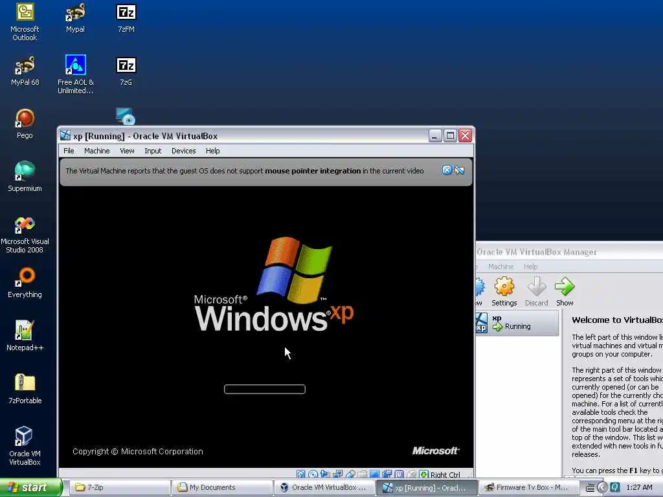Open the Microsoft Outlook desktop icon
Viewport: 663px width, 497px height.
point(25,22)
